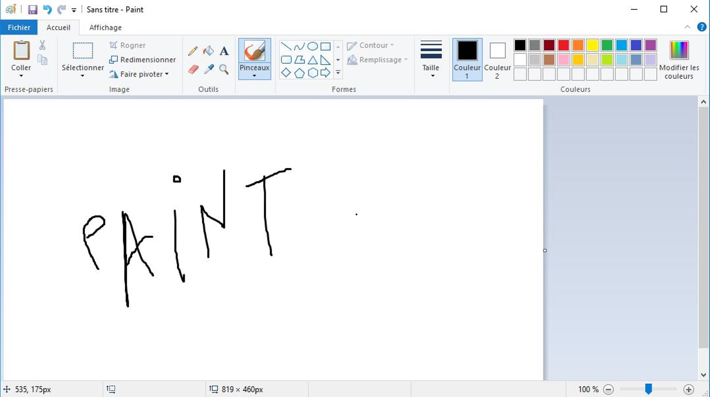Pick the Triangle shape
710x397 pixels.
[312, 59]
